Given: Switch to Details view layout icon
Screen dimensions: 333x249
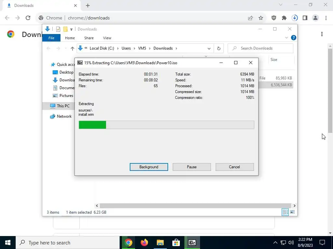Looking at the screenshot, I should point(285,212).
